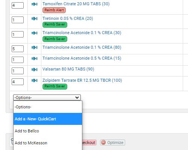Click the quantity field for Tamoxifen Citrate
Viewport: 188px width, 150px height.
18,5
